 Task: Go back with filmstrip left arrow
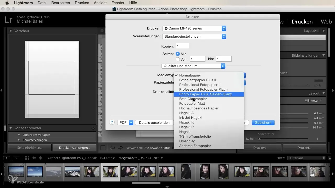[x=34, y=158]
